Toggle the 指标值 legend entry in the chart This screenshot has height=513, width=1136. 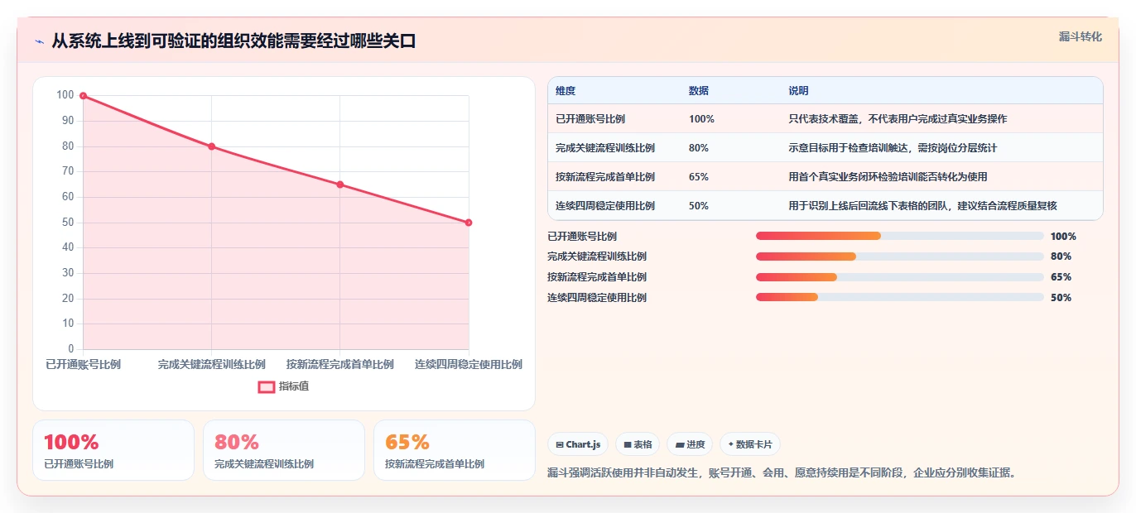point(284,386)
